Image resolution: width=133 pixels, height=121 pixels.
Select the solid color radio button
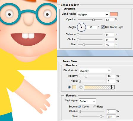click(69, 87)
